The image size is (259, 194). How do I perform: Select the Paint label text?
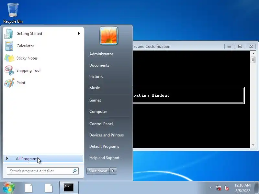click(x=21, y=83)
